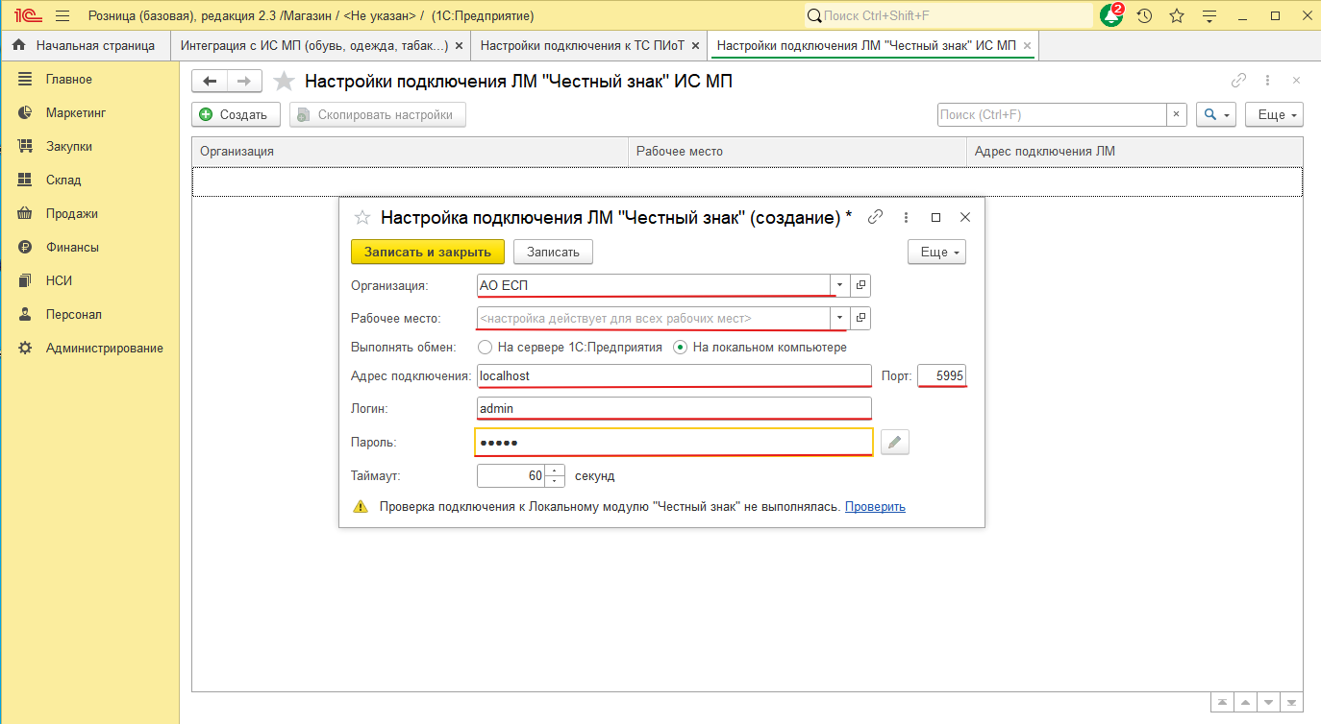Open three-dots menu in creation dialog

(x=907, y=217)
